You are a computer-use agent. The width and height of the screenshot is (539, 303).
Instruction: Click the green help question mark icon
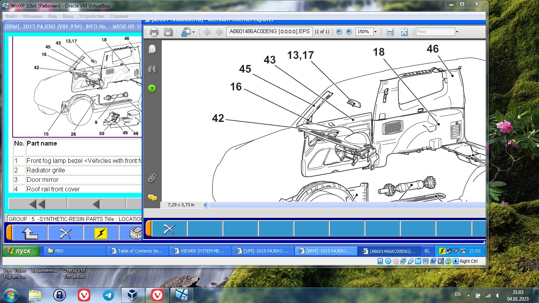[x=152, y=88]
